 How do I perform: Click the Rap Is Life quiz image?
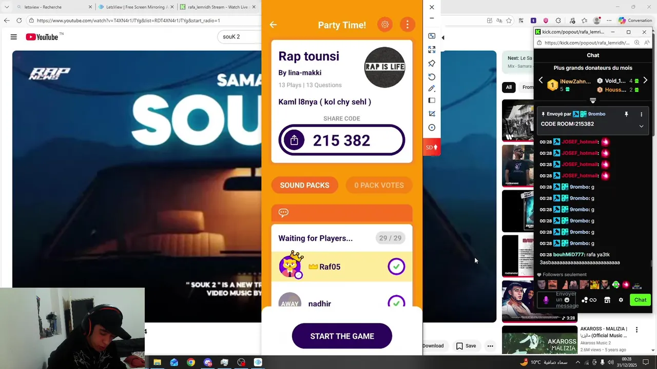pos(385,67)
